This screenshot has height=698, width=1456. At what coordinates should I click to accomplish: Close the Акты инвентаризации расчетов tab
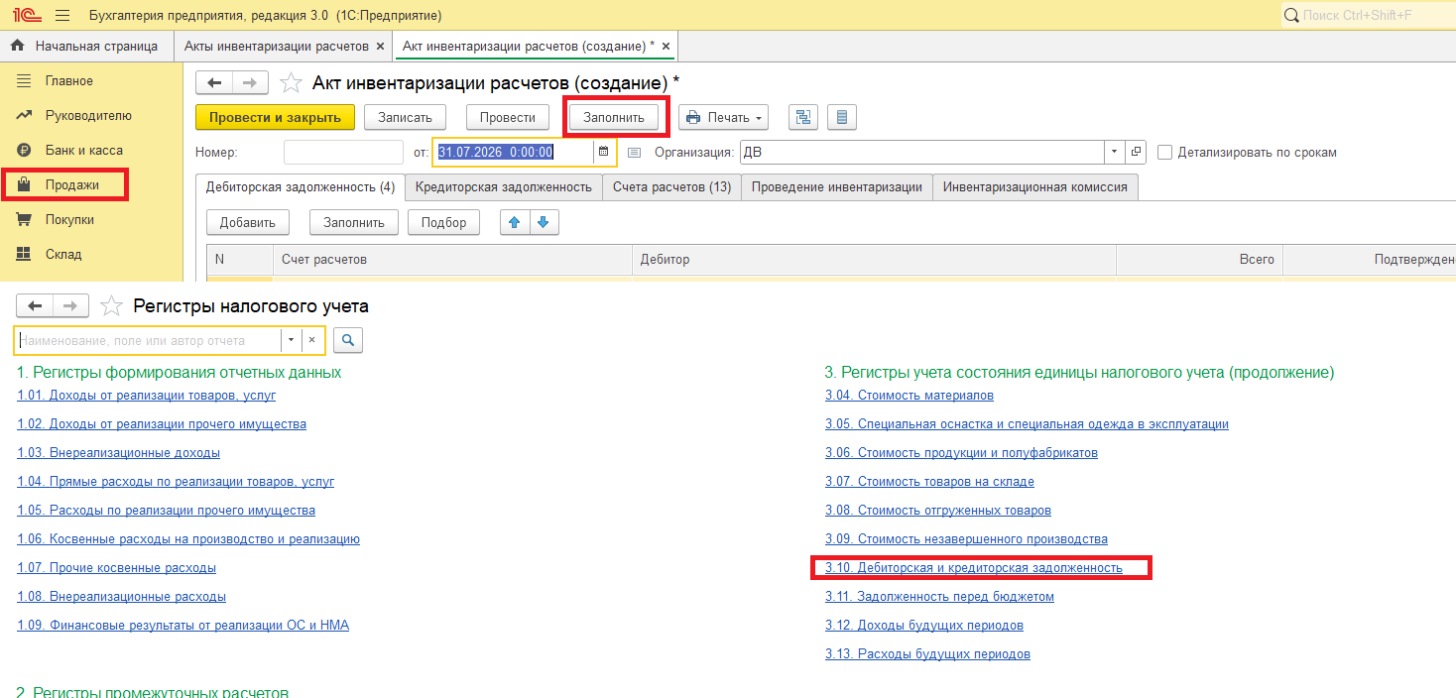[x=380, y=47]
